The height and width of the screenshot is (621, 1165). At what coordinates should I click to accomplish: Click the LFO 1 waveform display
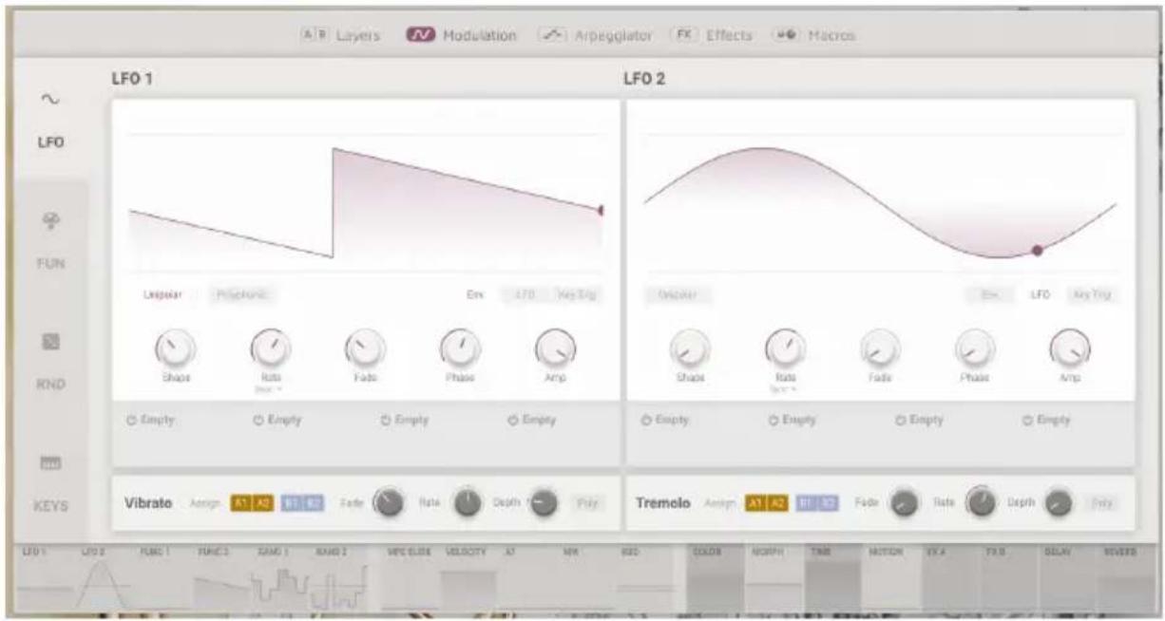pos(365,202)
